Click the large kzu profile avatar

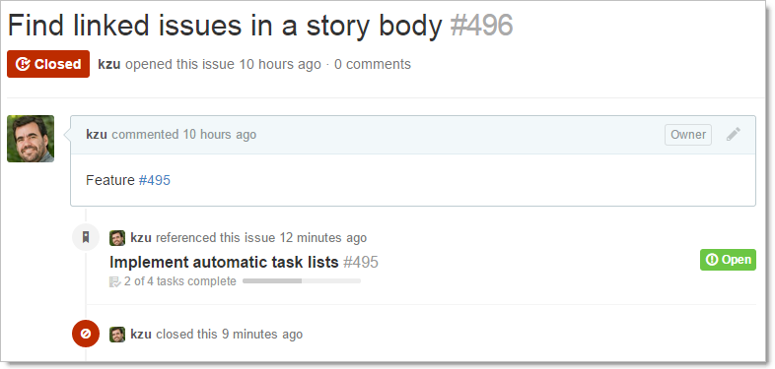[x=31, y=139]
